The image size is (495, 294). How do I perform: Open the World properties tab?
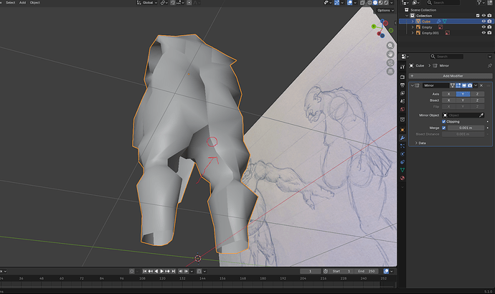click(x=402, y=109)
